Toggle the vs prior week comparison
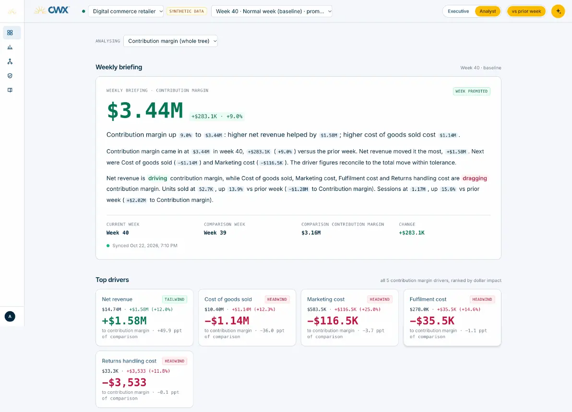 [526, 12]
